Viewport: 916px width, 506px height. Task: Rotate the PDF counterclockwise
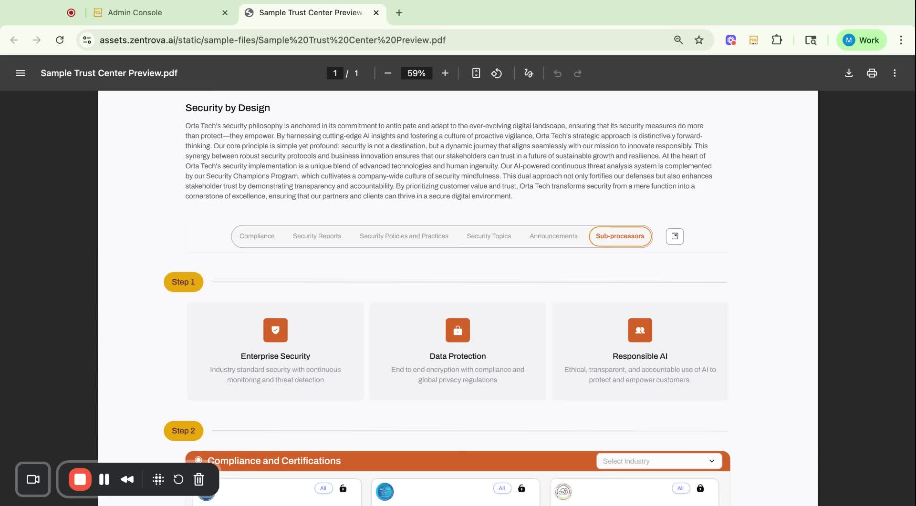pos(497,73)
